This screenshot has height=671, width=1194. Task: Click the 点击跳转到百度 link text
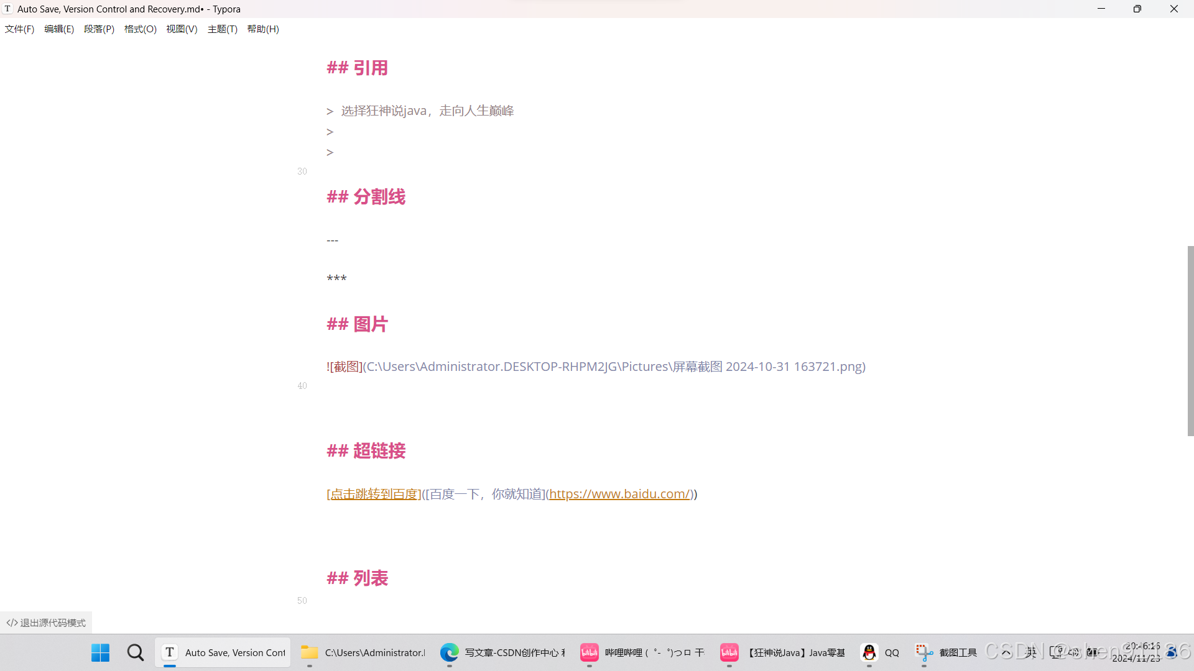pyautogui.click(x=373, y=494)
